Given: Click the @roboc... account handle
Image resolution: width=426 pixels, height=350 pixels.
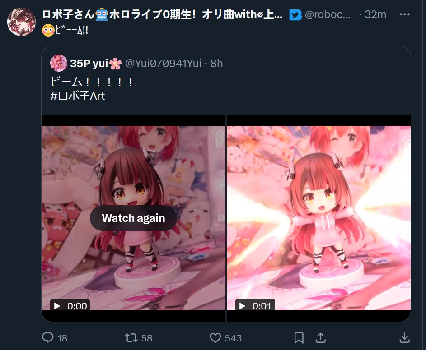Looking at the screenshot, I should (328, 14).
